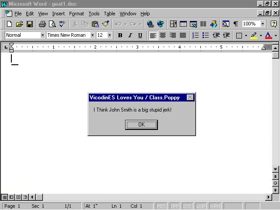Open Select Browse Object button
Screen dimensions: 280x210
[x=275, y=183]
